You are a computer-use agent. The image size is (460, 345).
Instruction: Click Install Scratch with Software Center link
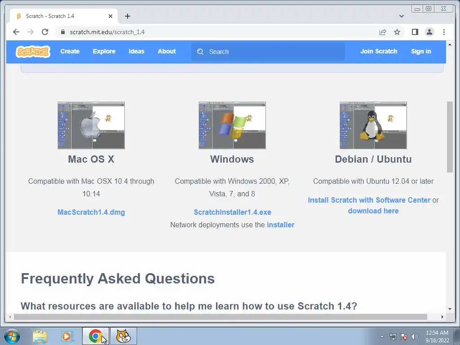point(369,200)
